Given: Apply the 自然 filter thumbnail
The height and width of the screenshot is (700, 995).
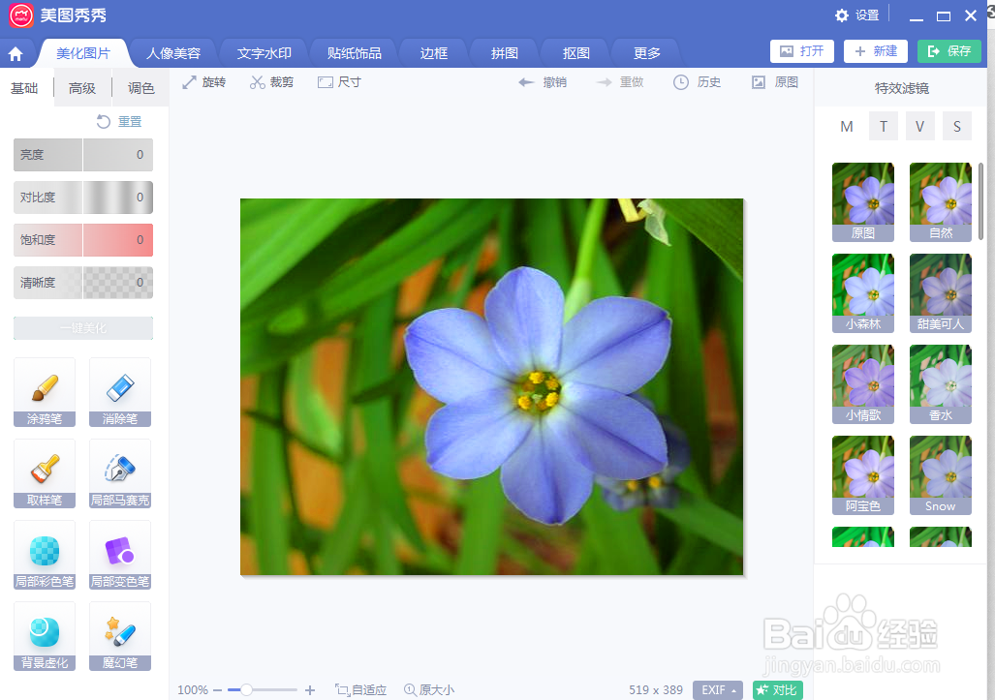Looking at the screenshot, I should (941, 202).
